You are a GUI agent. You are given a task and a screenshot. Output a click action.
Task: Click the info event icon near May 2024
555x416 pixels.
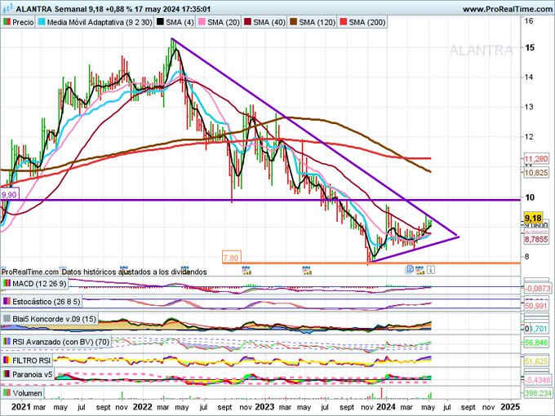pyautogui.click(x=430, y=270)
